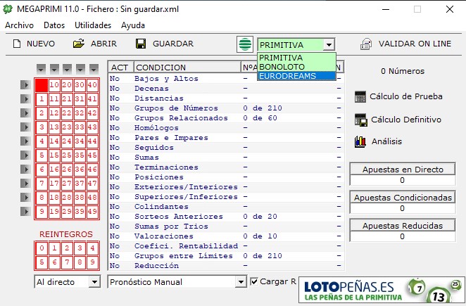Image resolution: width=466 pixels, height=306 pixels.
Task: Toggle reintegro number 0
Action: (42, 248)
